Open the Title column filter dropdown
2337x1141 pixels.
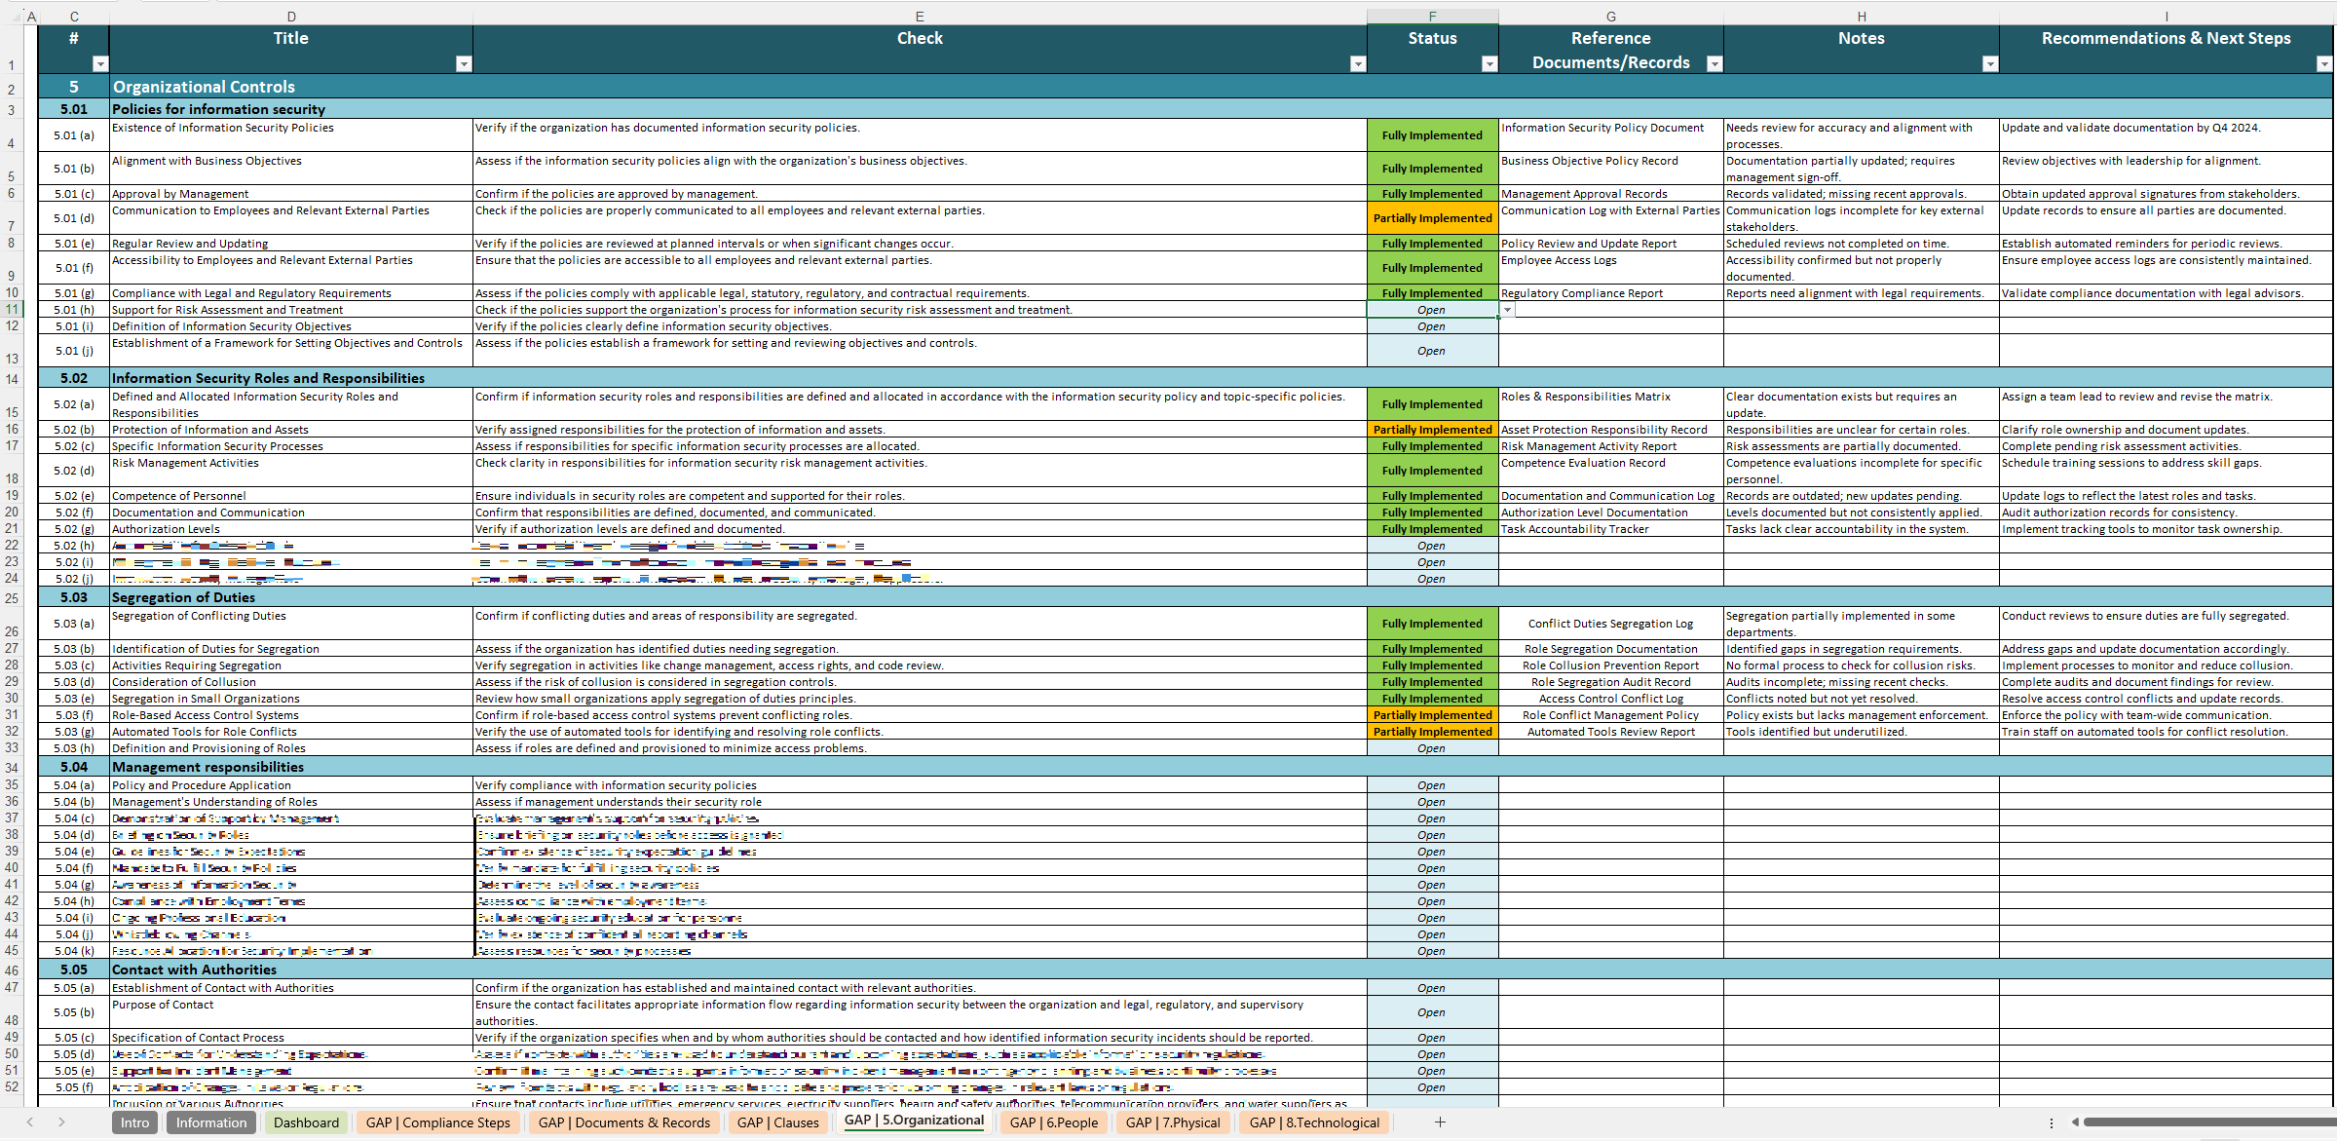(x=464, y=64)
